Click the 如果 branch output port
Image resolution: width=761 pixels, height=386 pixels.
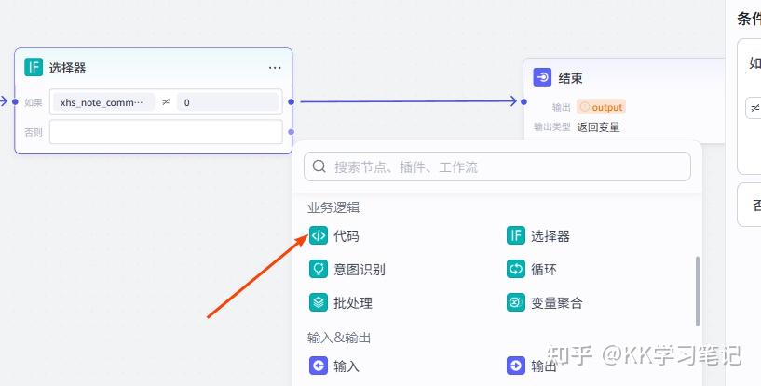291,101
